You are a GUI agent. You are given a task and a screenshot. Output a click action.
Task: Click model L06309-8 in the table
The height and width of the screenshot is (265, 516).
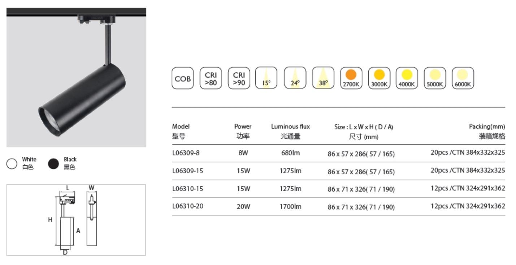[186, 153]
